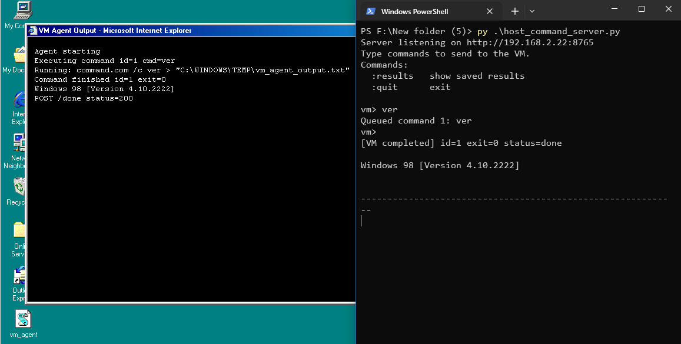Click the 'Running: command.com /c ver' line
Image resolution: width=681 pixels, height=344 pixels.
[x=192, y=71]
